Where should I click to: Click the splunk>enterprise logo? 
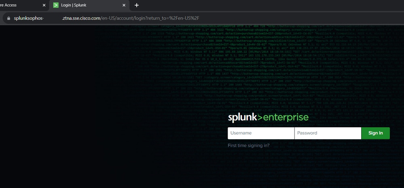point(268,118)
